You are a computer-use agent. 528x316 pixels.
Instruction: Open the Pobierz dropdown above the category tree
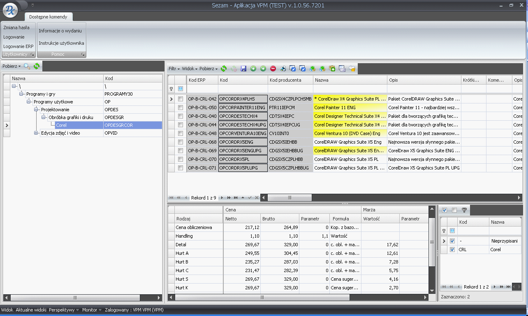12,66
